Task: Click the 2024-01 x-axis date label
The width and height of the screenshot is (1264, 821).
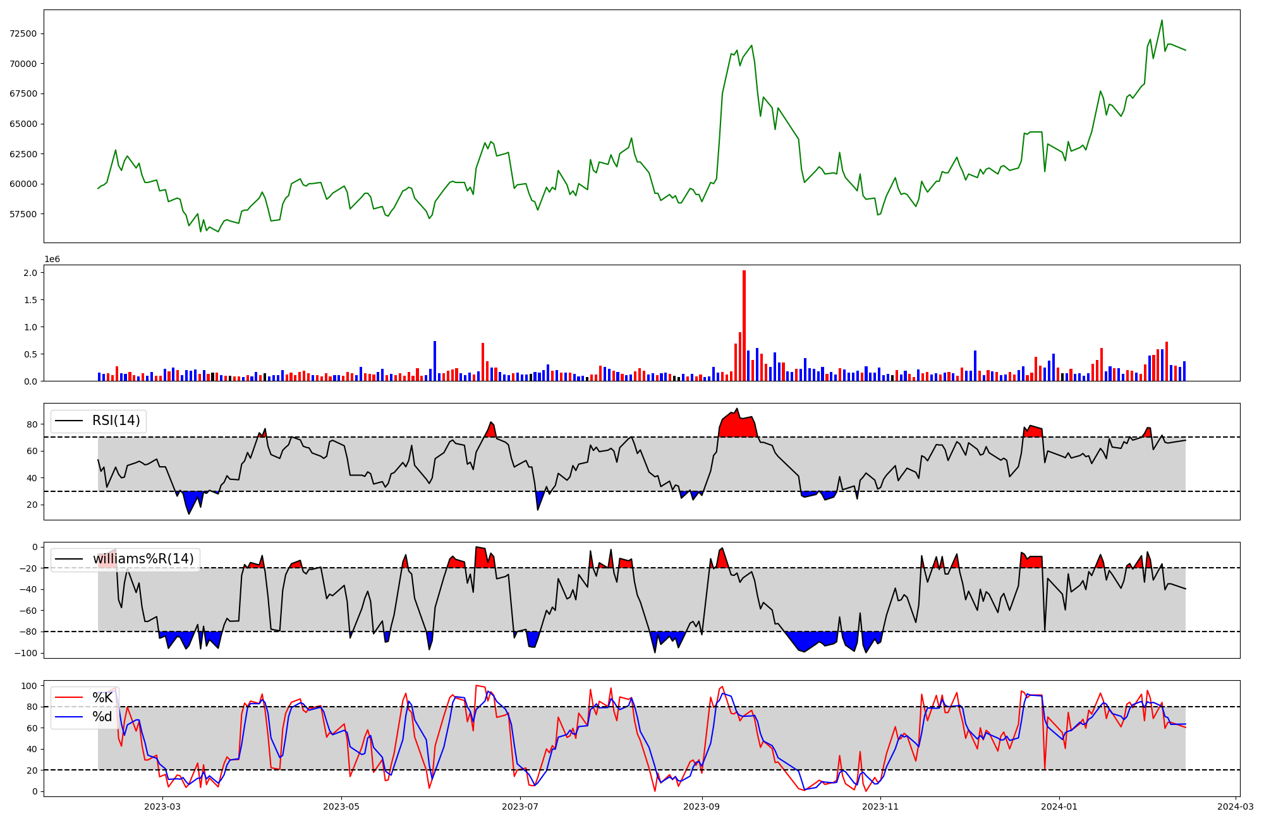Action: tap(1059, 806)
